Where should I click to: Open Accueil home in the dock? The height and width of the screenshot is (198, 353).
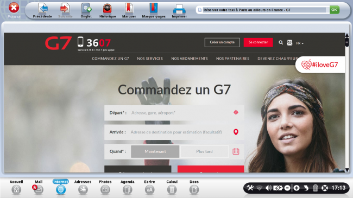pos(16,187)
